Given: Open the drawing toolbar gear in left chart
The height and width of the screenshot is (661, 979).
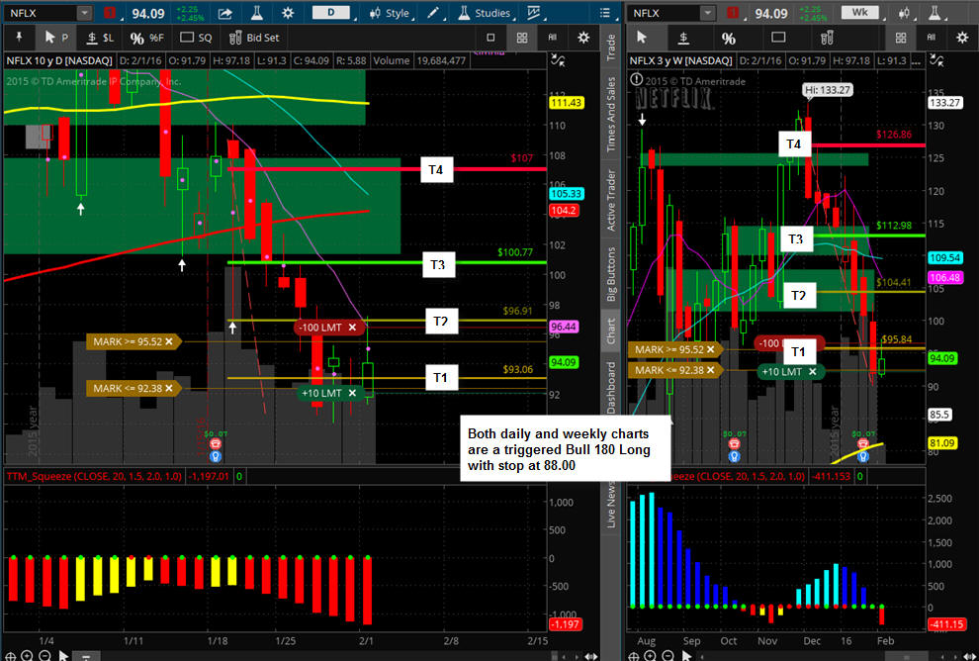Looking at the screenshot, I should coord(583,38).
